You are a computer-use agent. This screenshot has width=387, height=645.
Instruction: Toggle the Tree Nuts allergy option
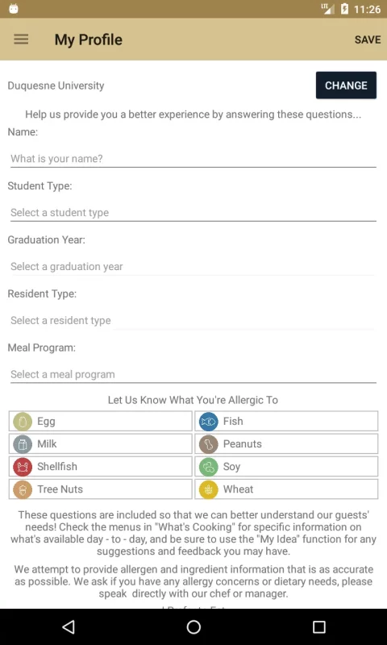point(100,489)
